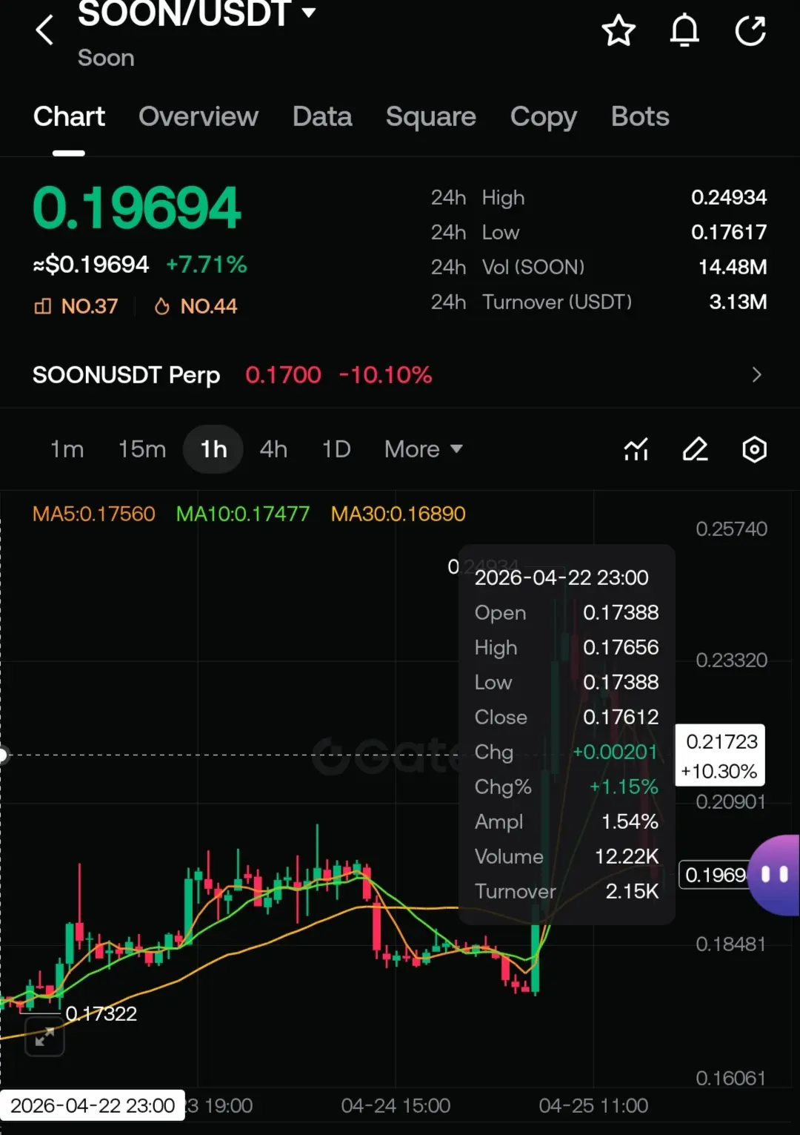Image resolution: width=800 pixels, height=1135 pixels.
Task: Select the 15m timeframe
Action: tap(142, 449)
